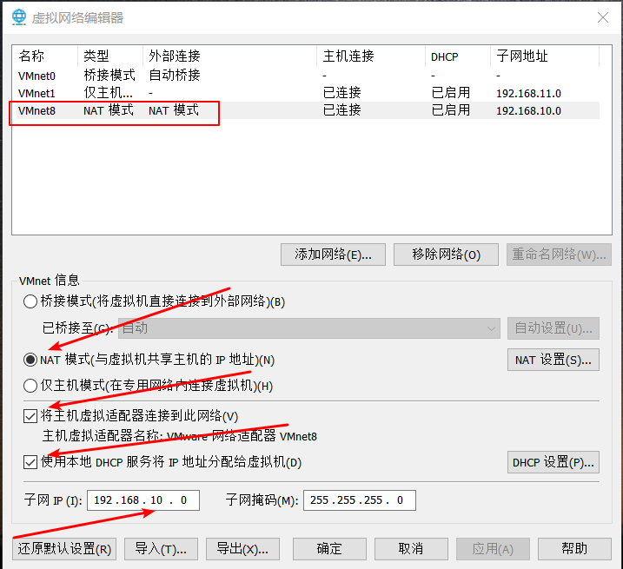Select the VMnet0 row in network list
The width and height of the screenshot is (623, 569).
[308, 76]
